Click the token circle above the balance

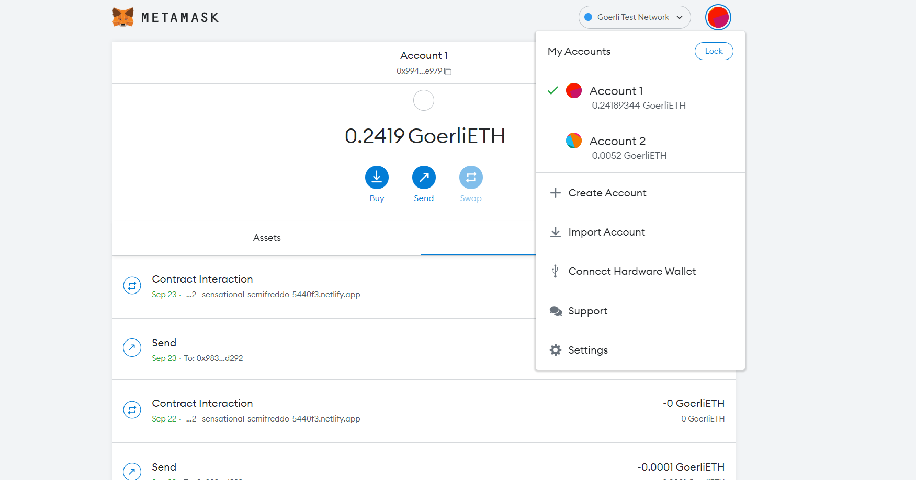[x=424, y=100]
